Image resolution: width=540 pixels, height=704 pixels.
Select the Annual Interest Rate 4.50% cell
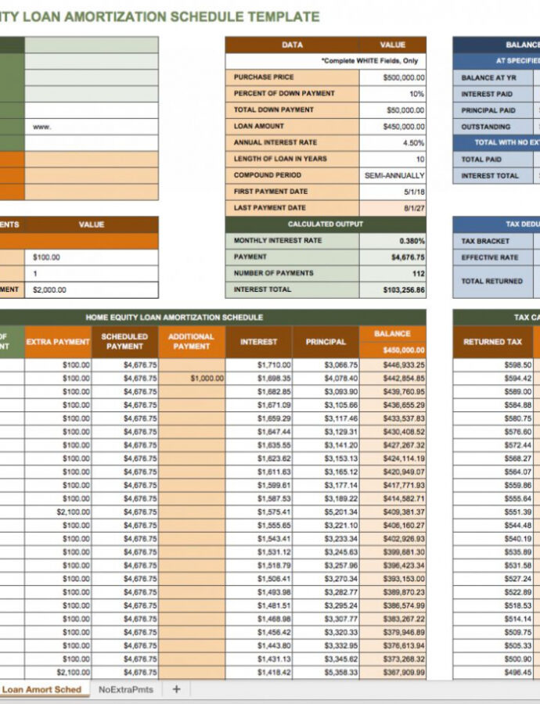(x=393, y=143)
